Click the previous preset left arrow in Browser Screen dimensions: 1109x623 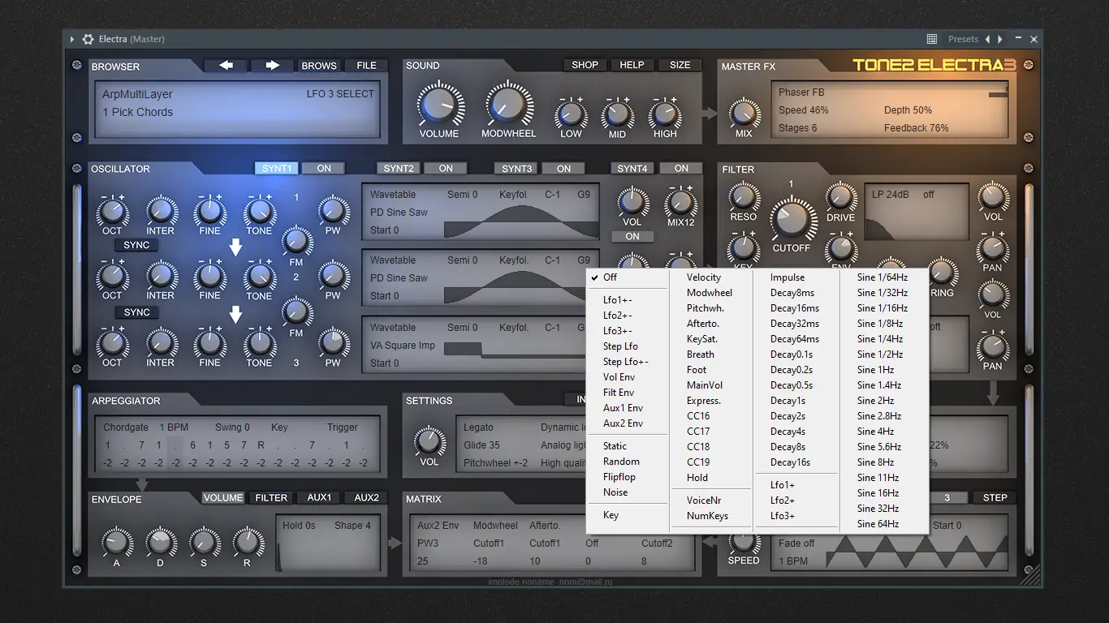pyautogui.click(x=227, y=66)
